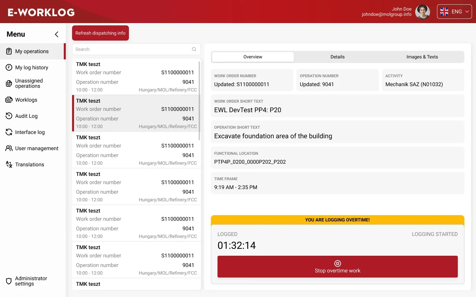Image resolution: width=476 pixels, height=297 pixels.
Task: Focus the Search input field
Action: (x=137, y=49)
